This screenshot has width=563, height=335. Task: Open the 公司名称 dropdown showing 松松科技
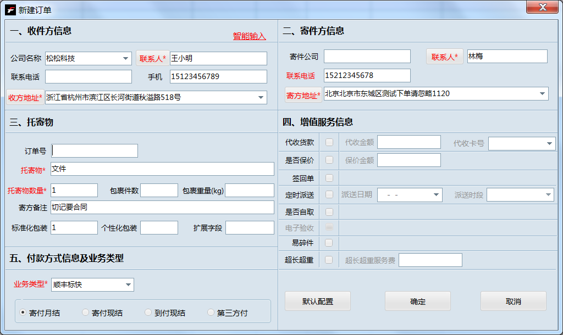point(125,58)
